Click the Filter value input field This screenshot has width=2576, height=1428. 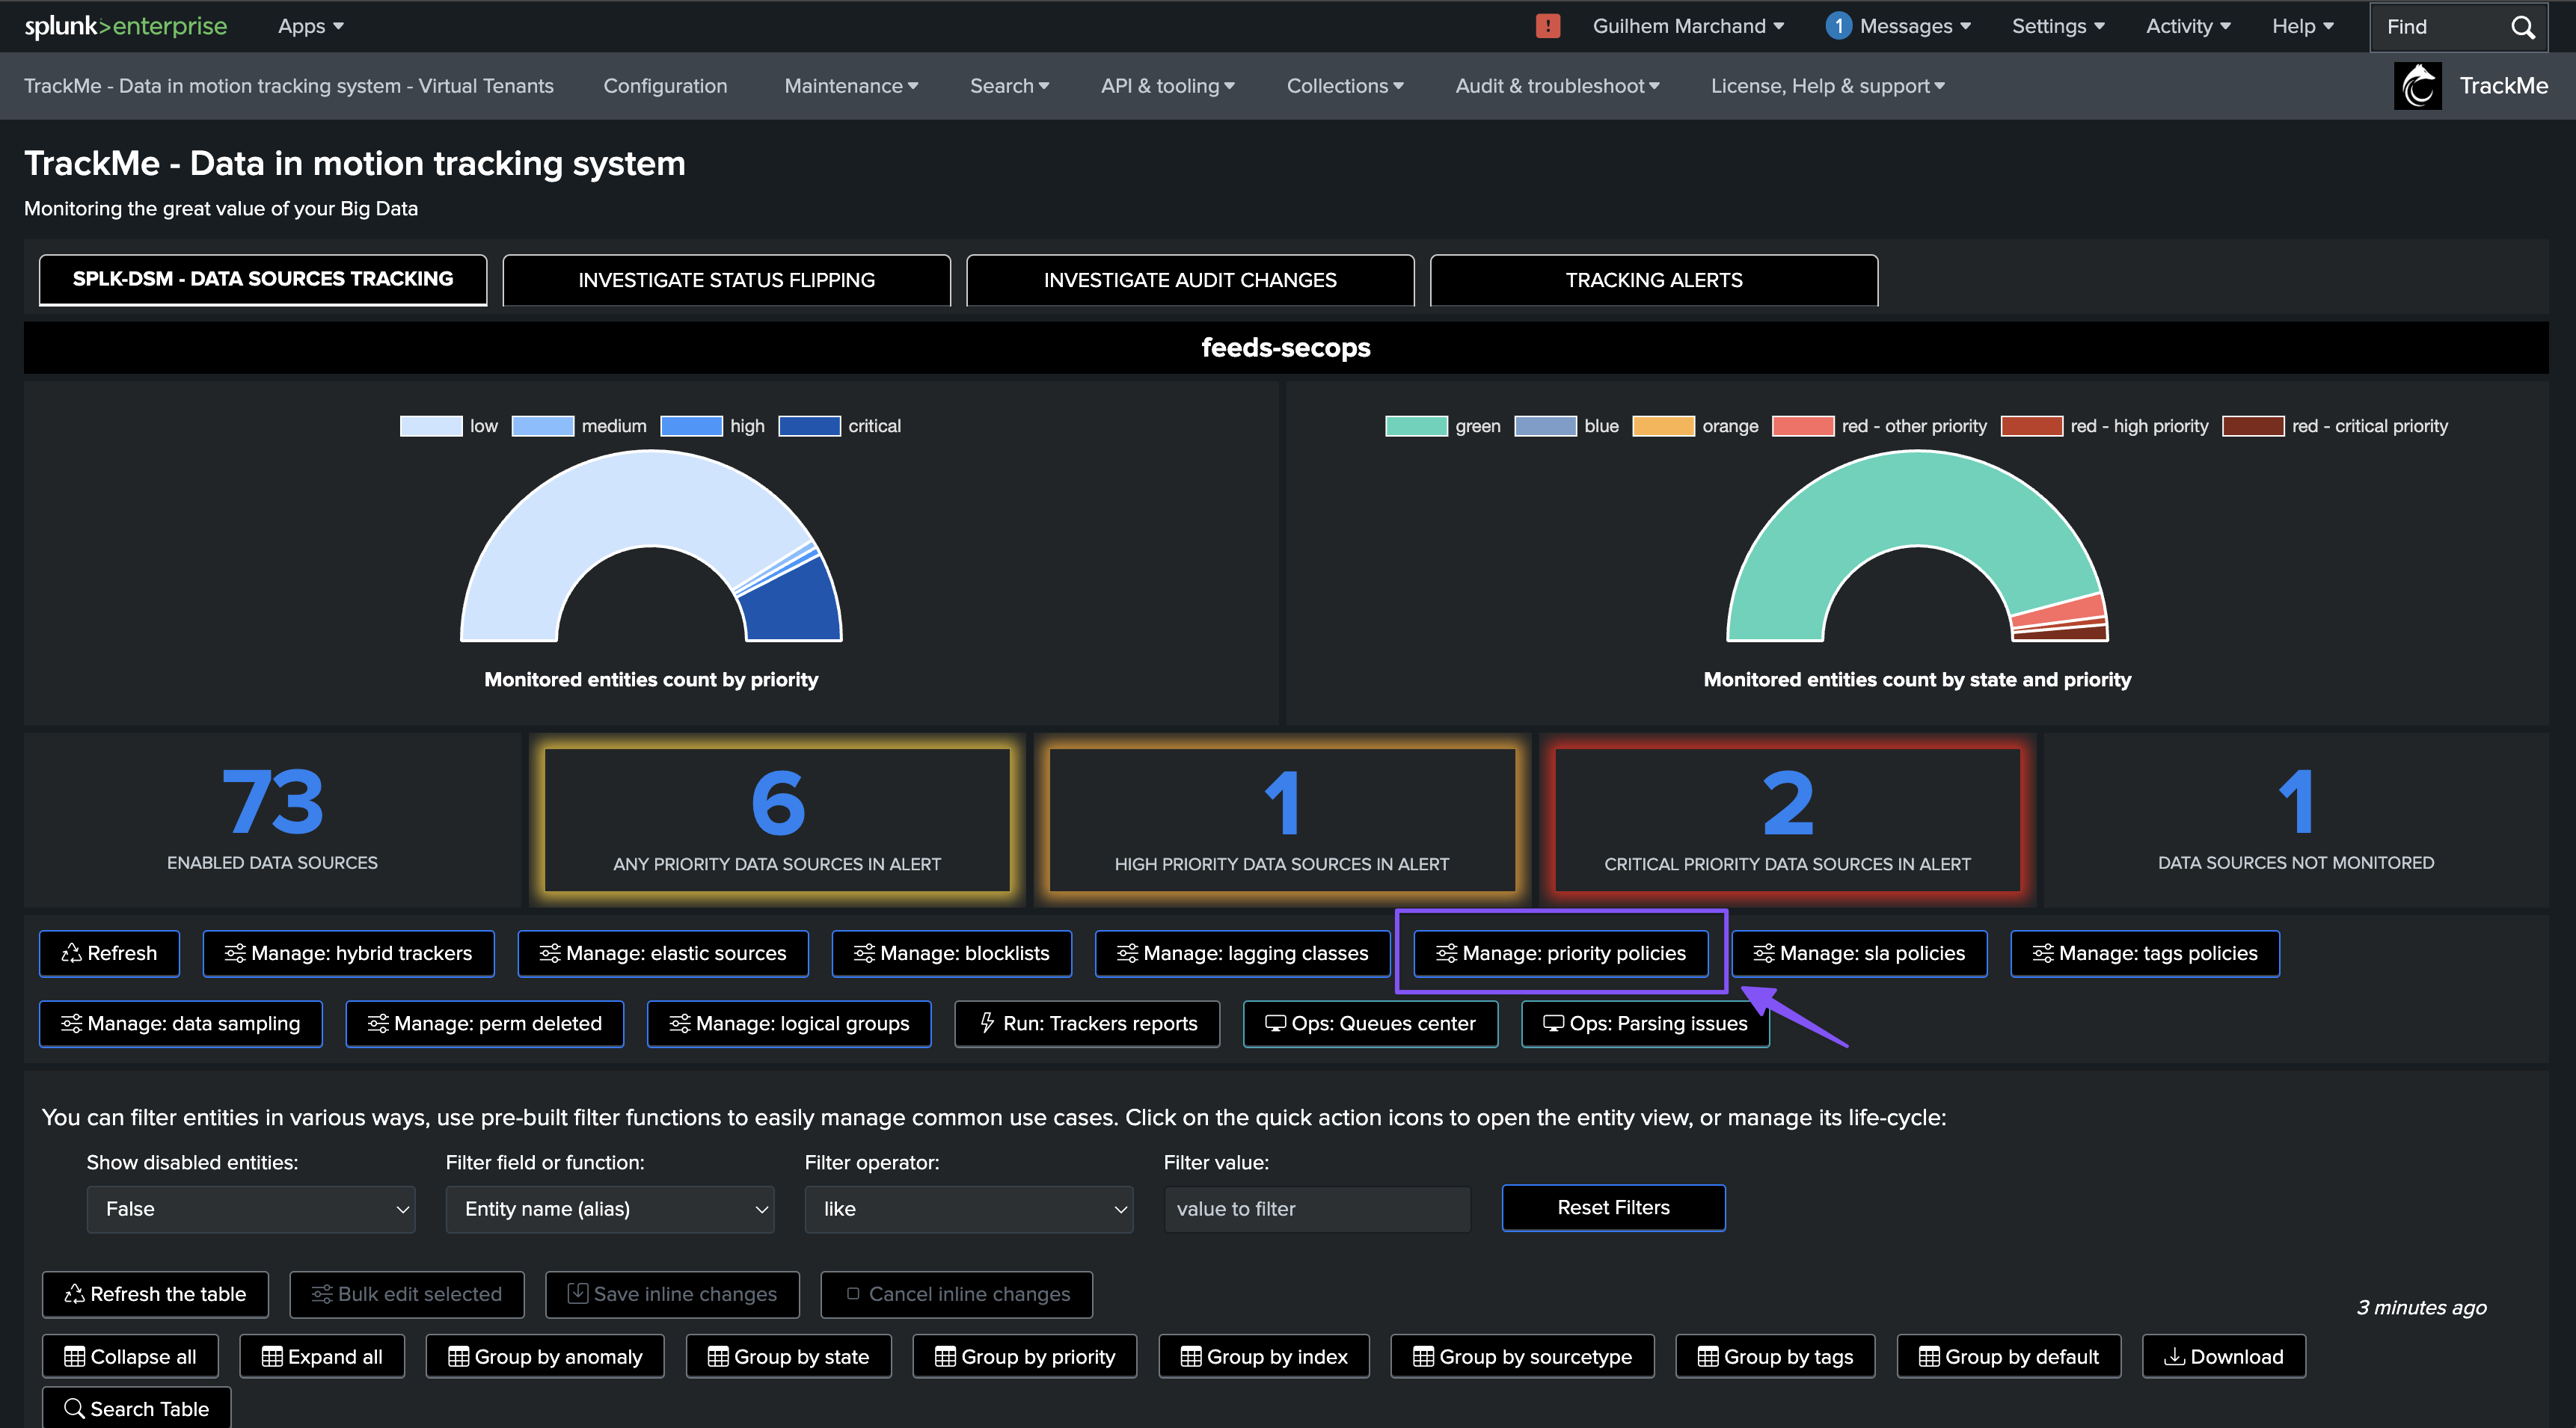1317,1209
